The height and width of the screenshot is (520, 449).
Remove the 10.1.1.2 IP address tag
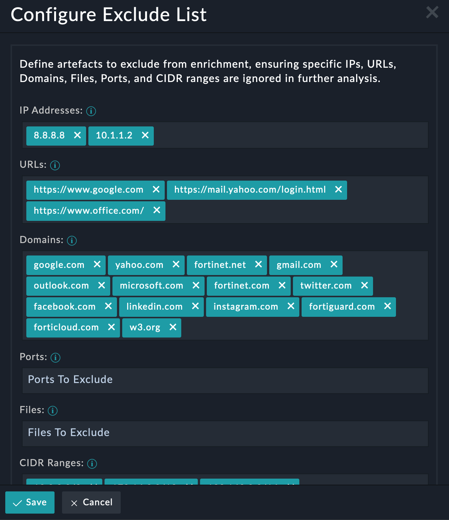pos(145,135)
